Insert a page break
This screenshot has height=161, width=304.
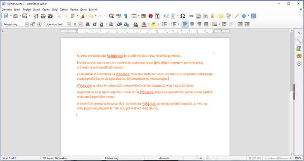[x=166, y=16]
